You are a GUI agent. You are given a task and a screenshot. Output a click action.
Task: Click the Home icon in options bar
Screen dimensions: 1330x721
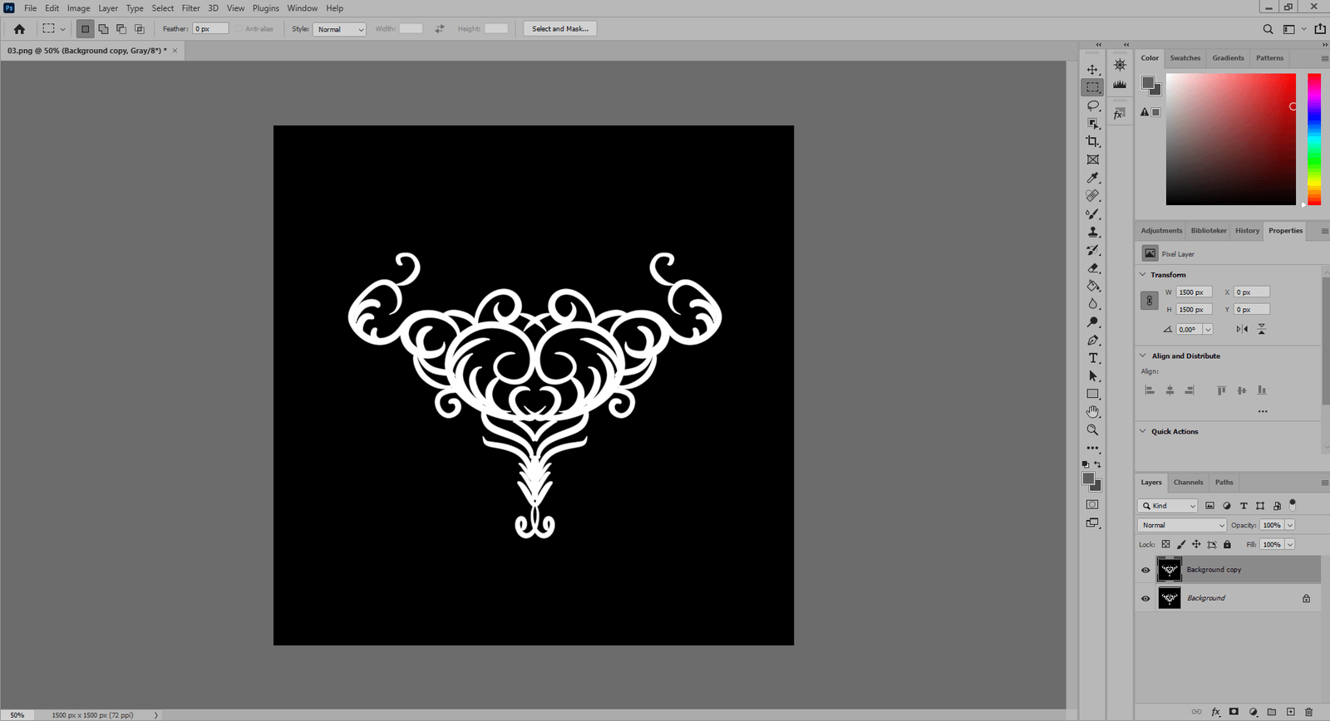pos(19,29)
